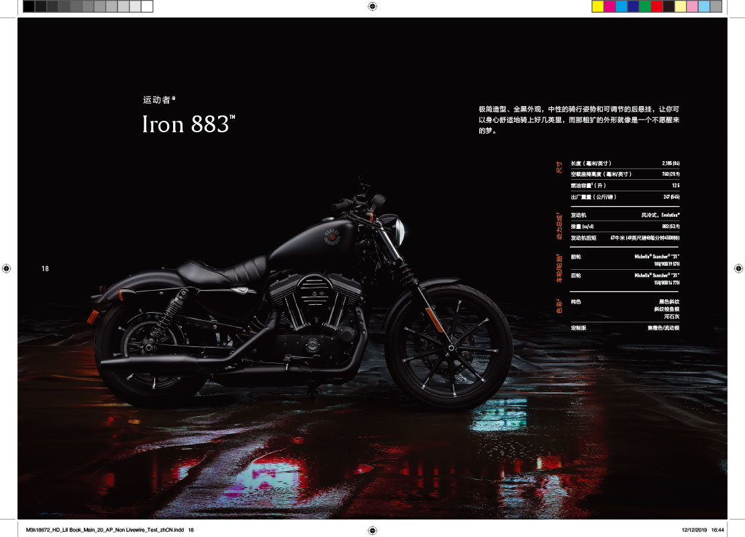
Task: Click the length value "2,185 (86)"
Action: pyautogui.click(x=671, y=164)
